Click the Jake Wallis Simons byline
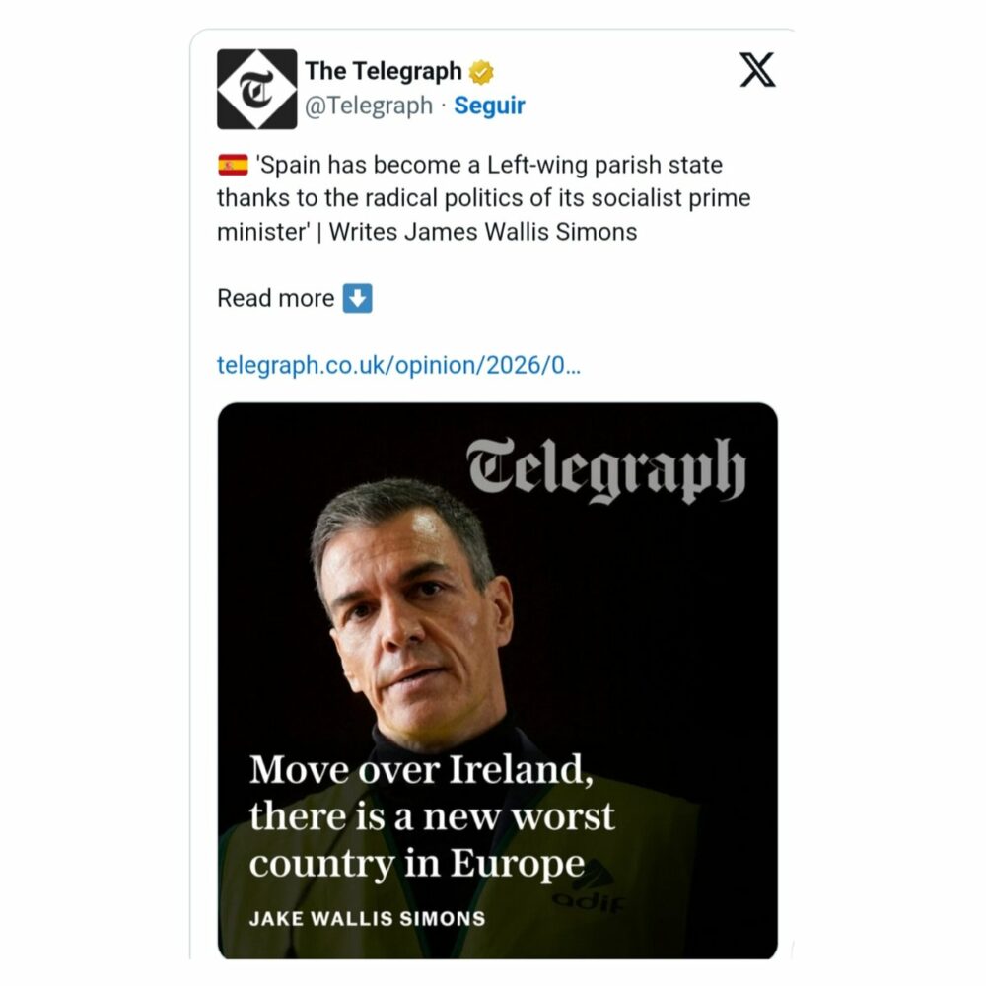 click(x=367, y=918)
